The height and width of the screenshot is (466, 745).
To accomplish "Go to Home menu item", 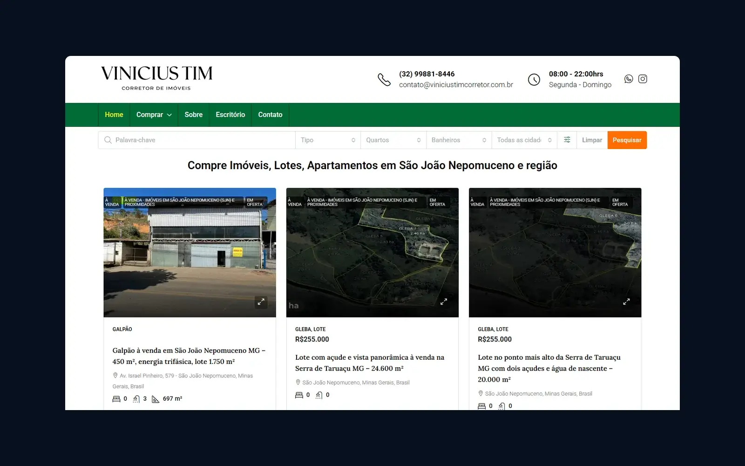I will pyautogui.click(x=114, y=115).
